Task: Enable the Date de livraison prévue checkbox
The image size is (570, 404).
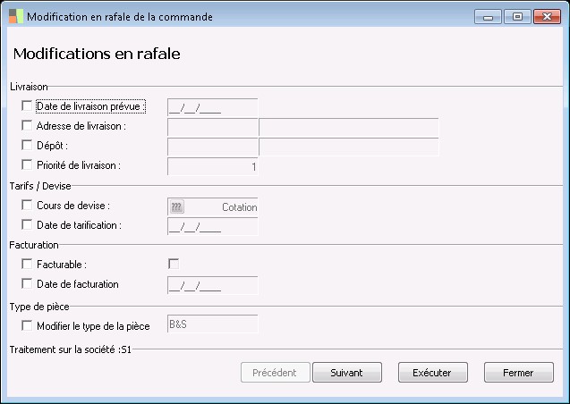Action: click(x=27, y=105)
